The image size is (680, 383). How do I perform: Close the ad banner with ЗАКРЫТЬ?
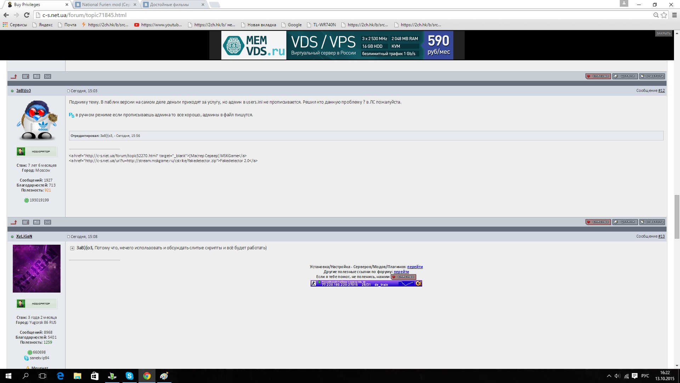(663, 33)
